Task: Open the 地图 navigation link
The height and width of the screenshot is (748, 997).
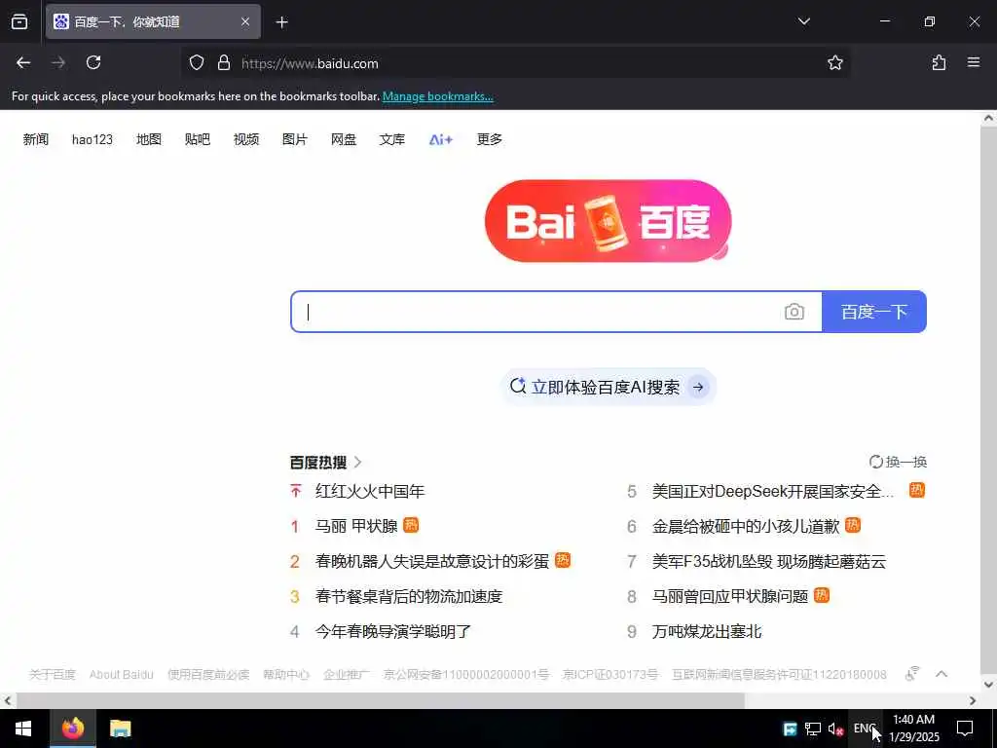Action: point(149,139)
